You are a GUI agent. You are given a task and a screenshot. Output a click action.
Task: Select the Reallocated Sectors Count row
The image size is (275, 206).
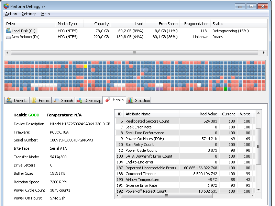click(x=185, y=121)
